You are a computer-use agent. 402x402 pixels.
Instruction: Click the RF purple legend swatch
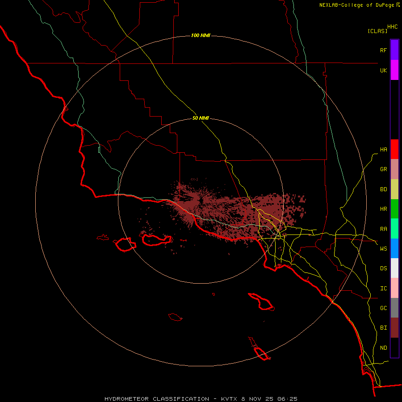click(x=394, y=50)
